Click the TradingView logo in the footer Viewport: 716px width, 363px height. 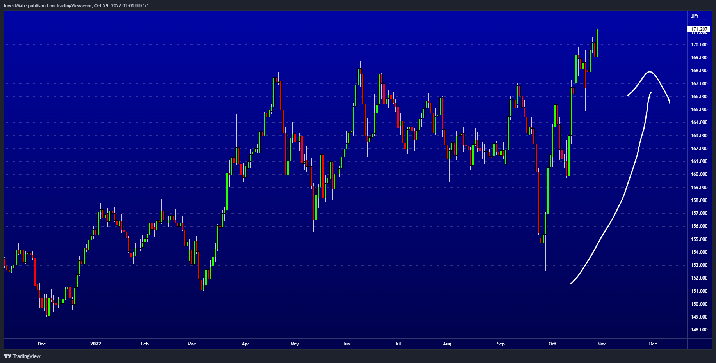(x=22, y=356)
